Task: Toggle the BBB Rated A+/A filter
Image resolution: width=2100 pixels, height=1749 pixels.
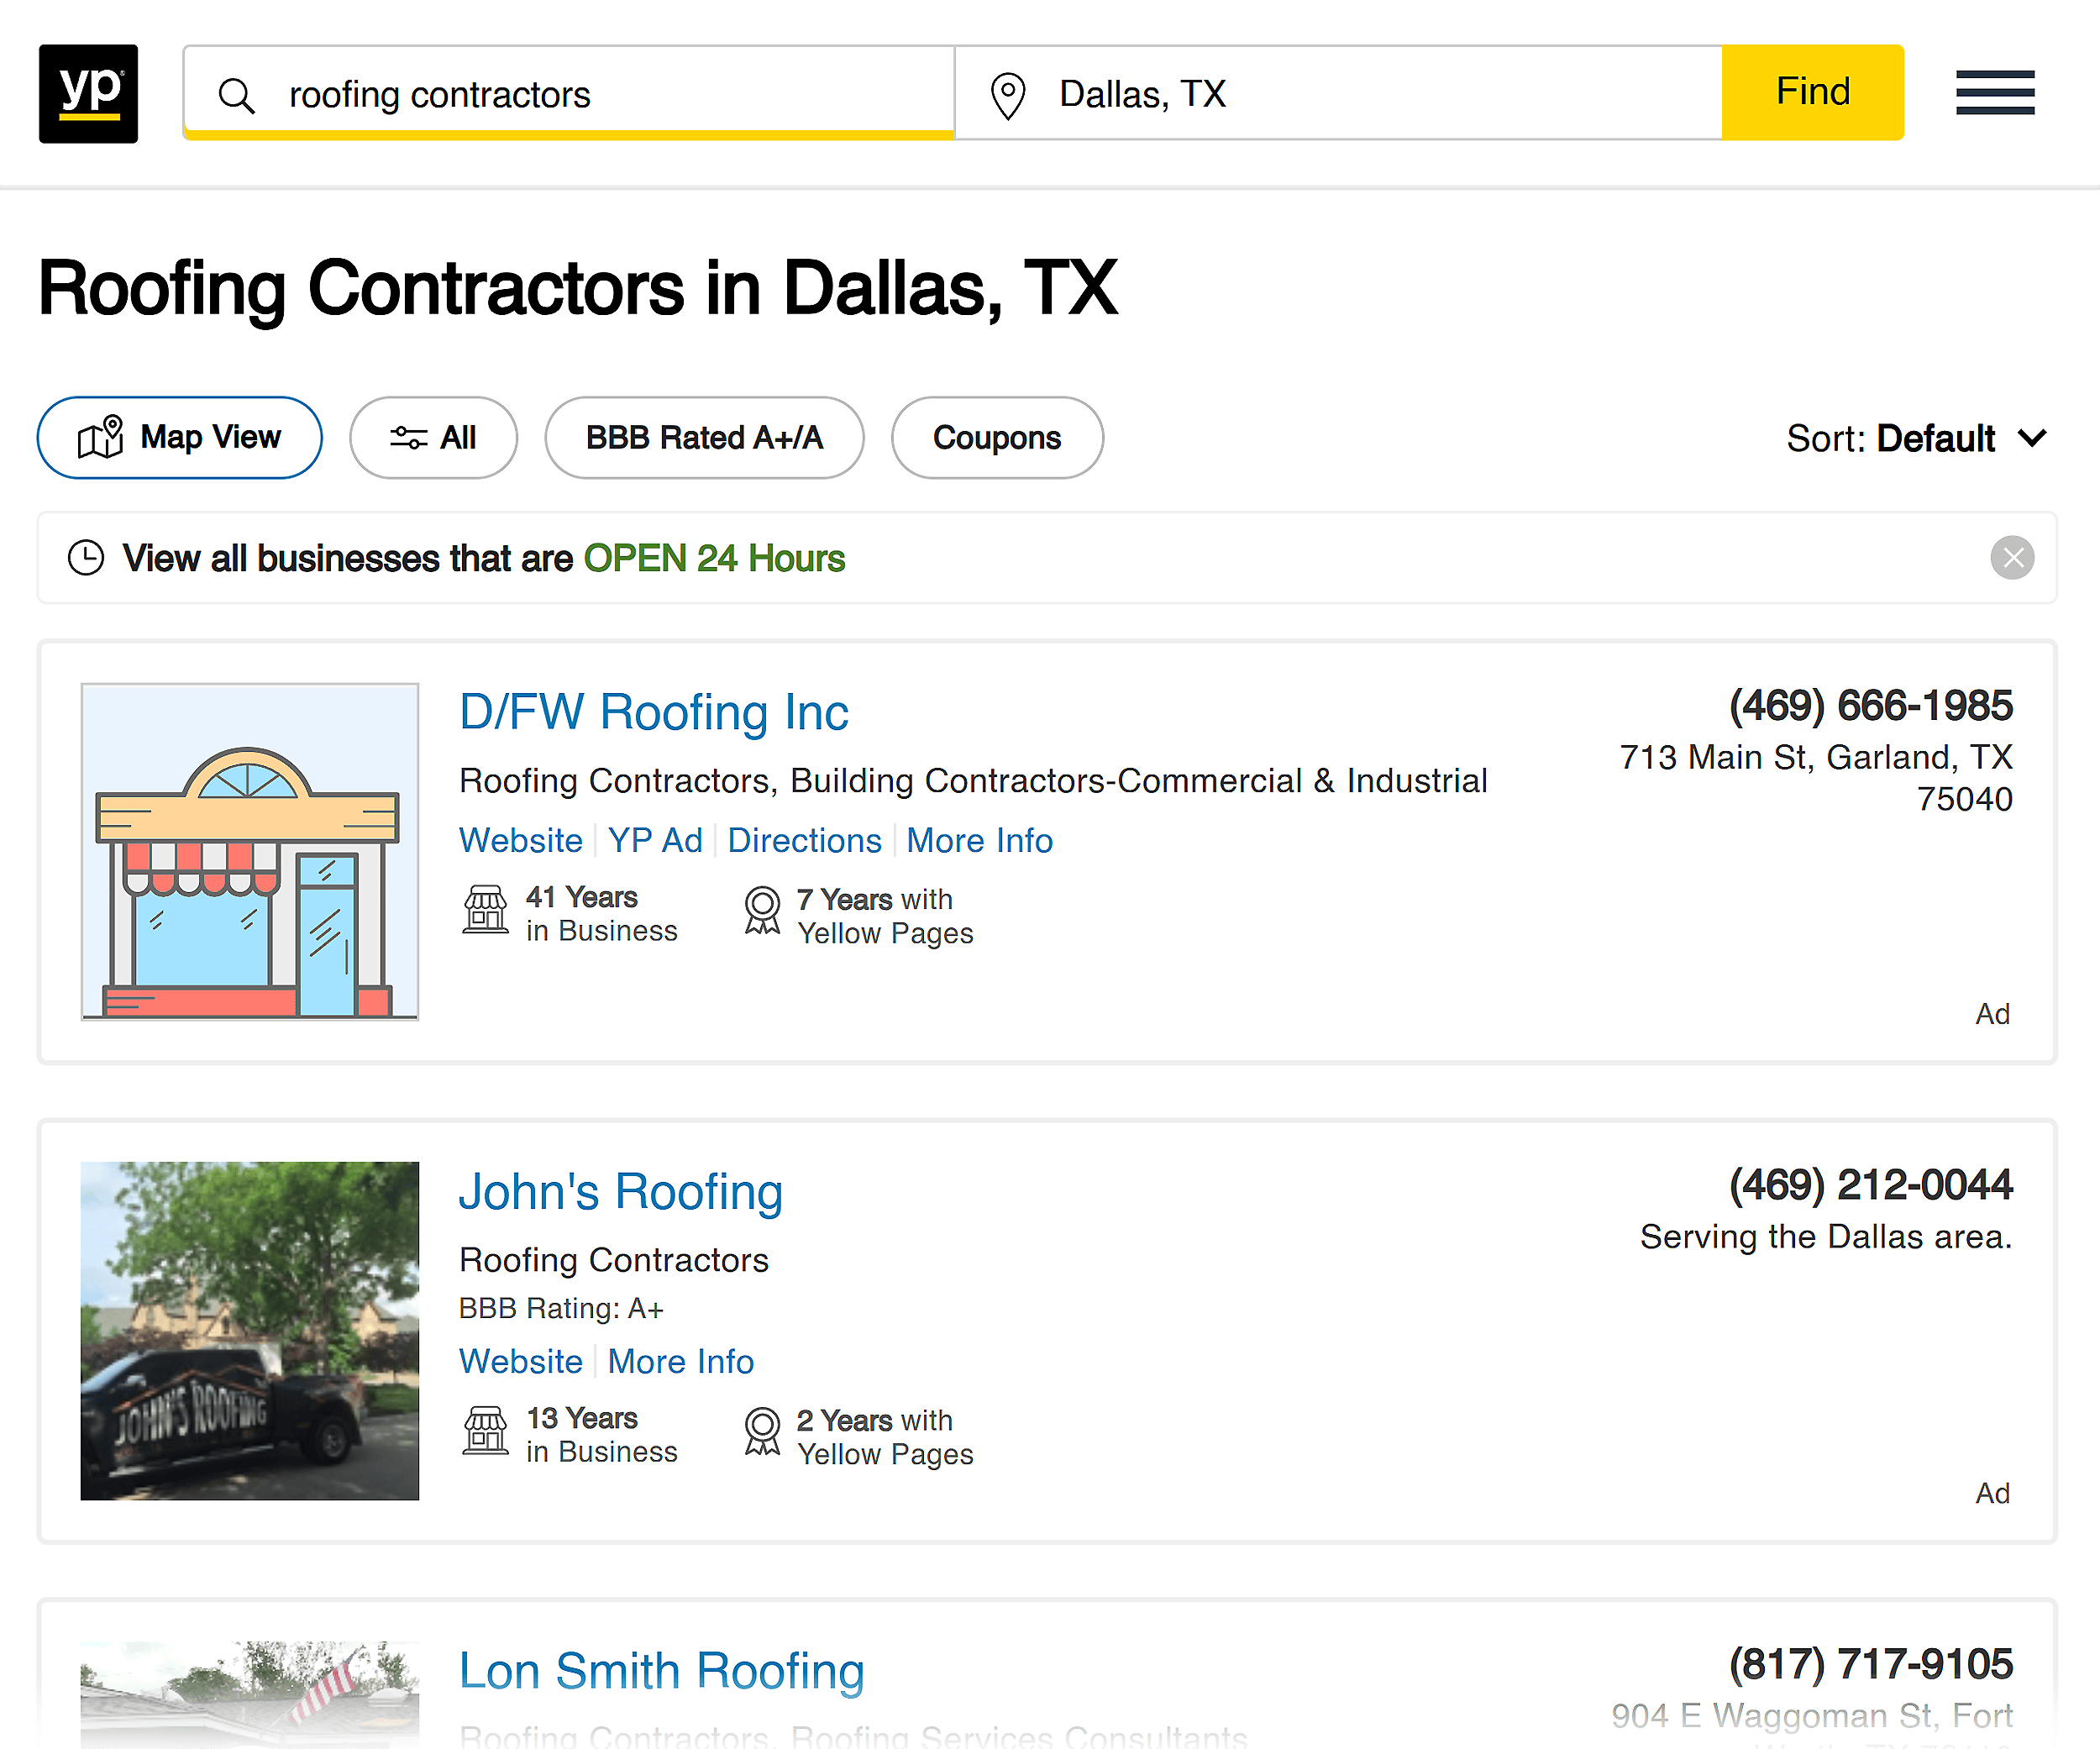Action: click(704, 437)
